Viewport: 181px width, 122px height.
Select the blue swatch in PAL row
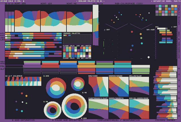coord(68,66)
